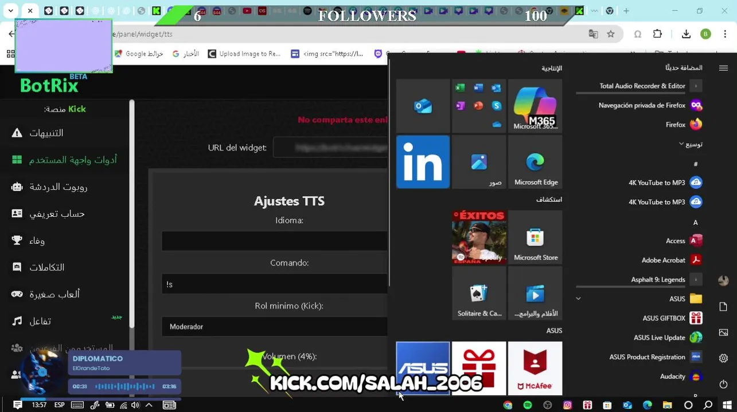Click the URL del widget field
This screenshot has height=412, width=737.
(330, 148)
